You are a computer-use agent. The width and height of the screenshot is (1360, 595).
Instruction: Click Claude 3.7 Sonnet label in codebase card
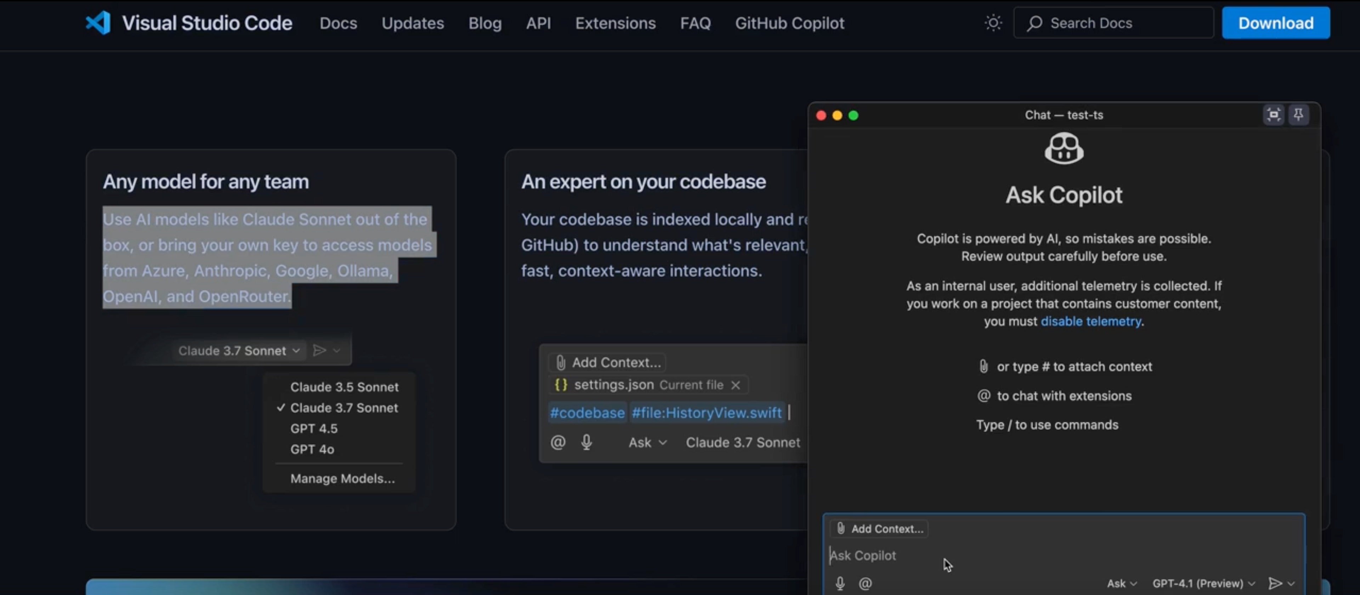click(x=743, y=442)
